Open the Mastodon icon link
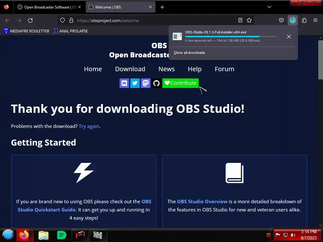Screen dimensions: 323x242 tap(146, 83)
